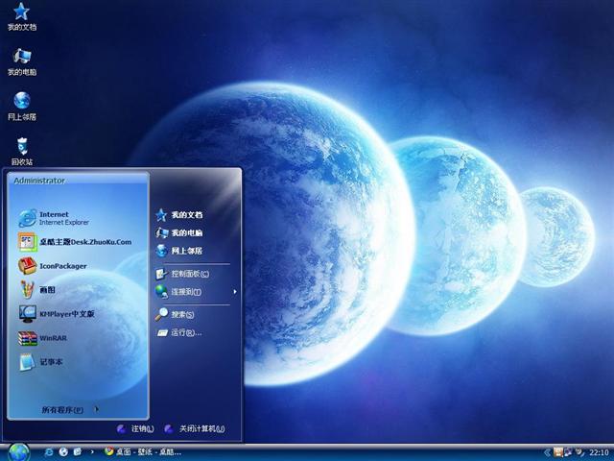Expand the 连接到 (Connect To) submenu
614x461 pixels.
coord(187,291)
